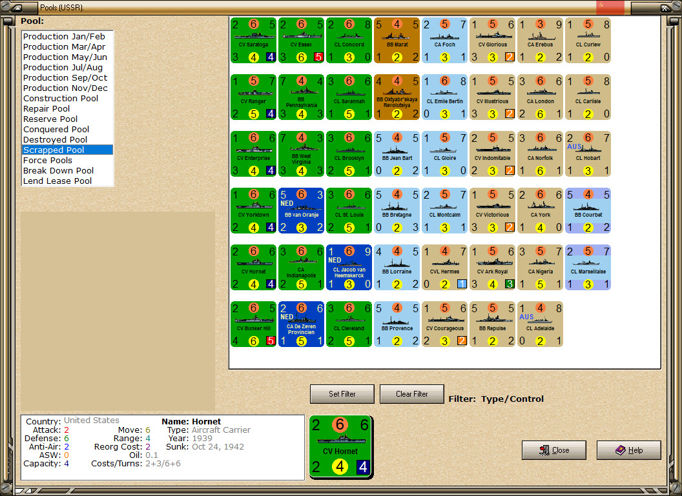Select Production Jul/Aug pool
Image resolution: width=682 pixels, height=496 pixels.
[x=67, y=68]
